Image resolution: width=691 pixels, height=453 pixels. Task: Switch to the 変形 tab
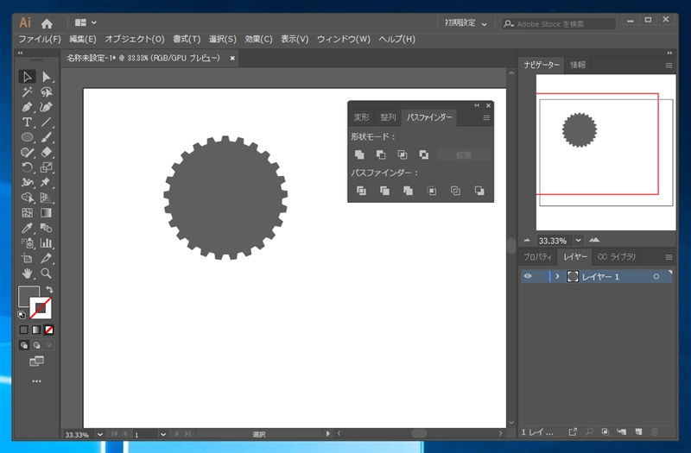click(361, 117)
